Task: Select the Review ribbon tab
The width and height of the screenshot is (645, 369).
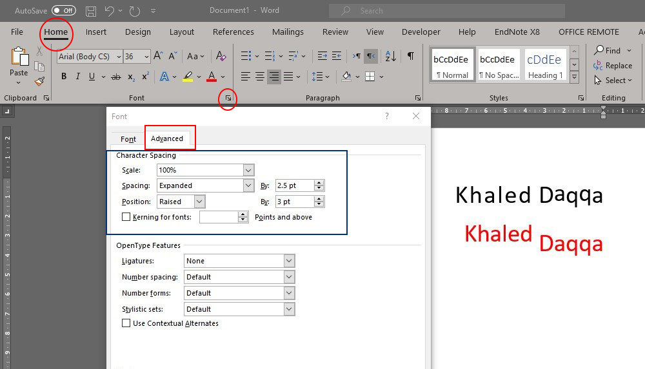Action: pos(335,32)
